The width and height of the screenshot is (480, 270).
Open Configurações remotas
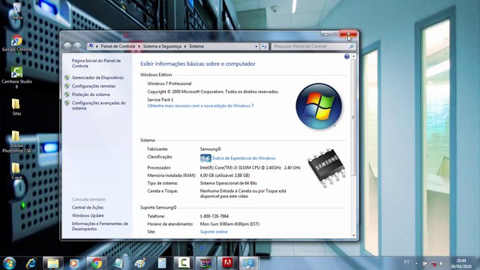coord(94,86)
